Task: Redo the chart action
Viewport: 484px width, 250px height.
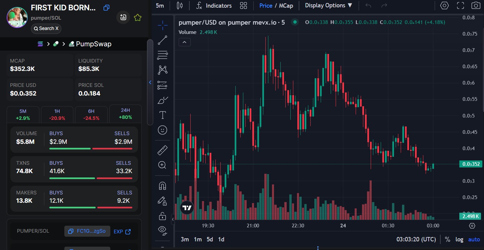Action: pyautogui.click(x=384, y=5)
